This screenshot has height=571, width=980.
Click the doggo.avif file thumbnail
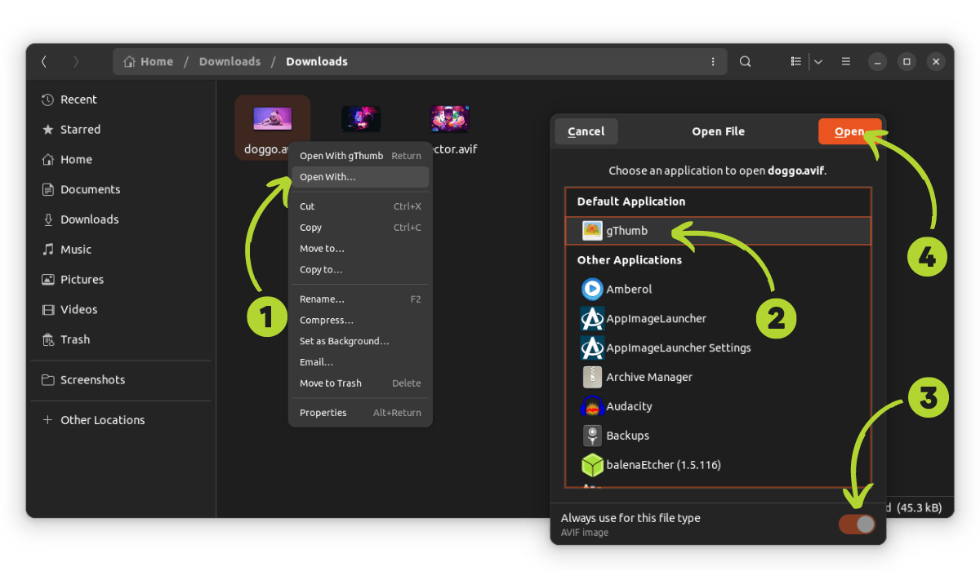pos(272,119)
